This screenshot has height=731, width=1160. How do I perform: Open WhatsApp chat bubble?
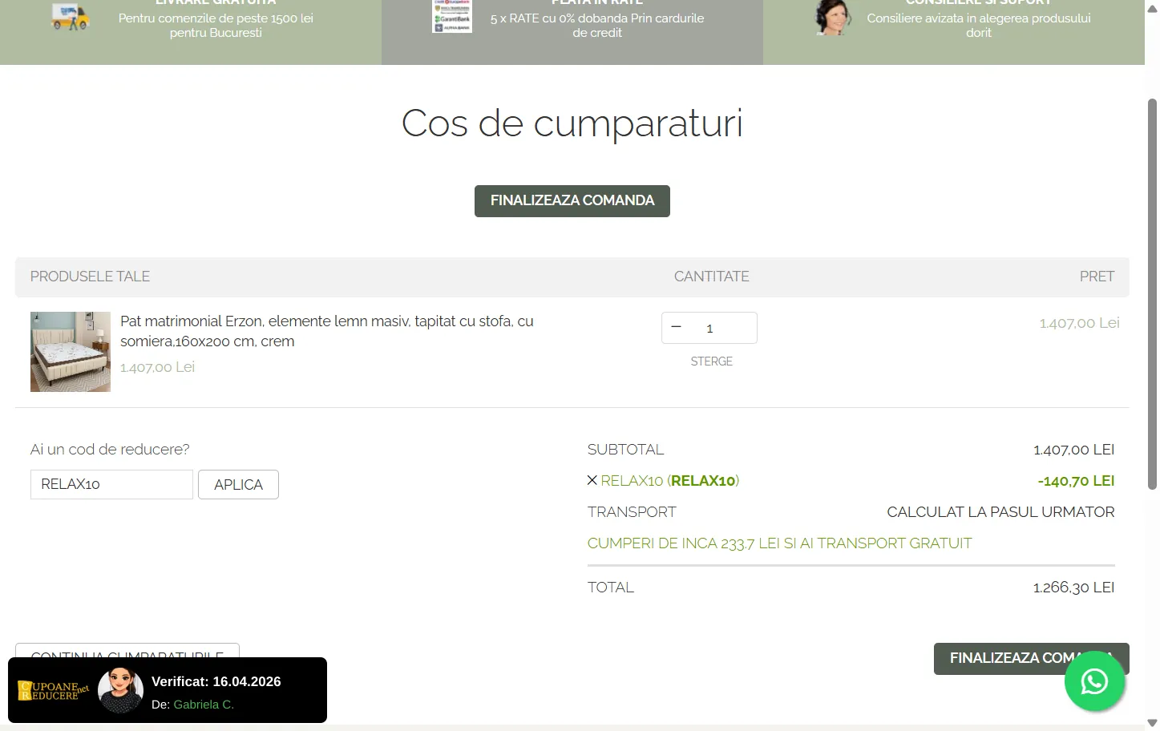point(1094,681)
